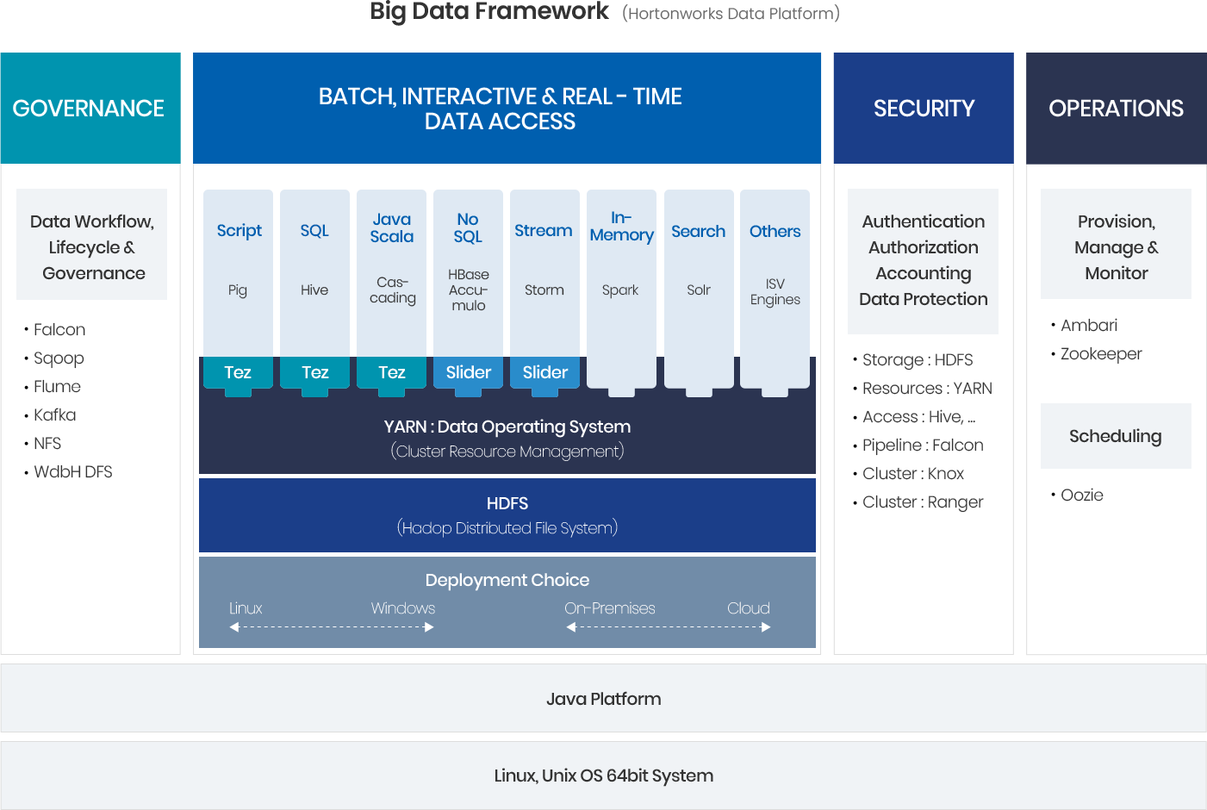Click the WdbH DFS list item

tap(72, 471)
